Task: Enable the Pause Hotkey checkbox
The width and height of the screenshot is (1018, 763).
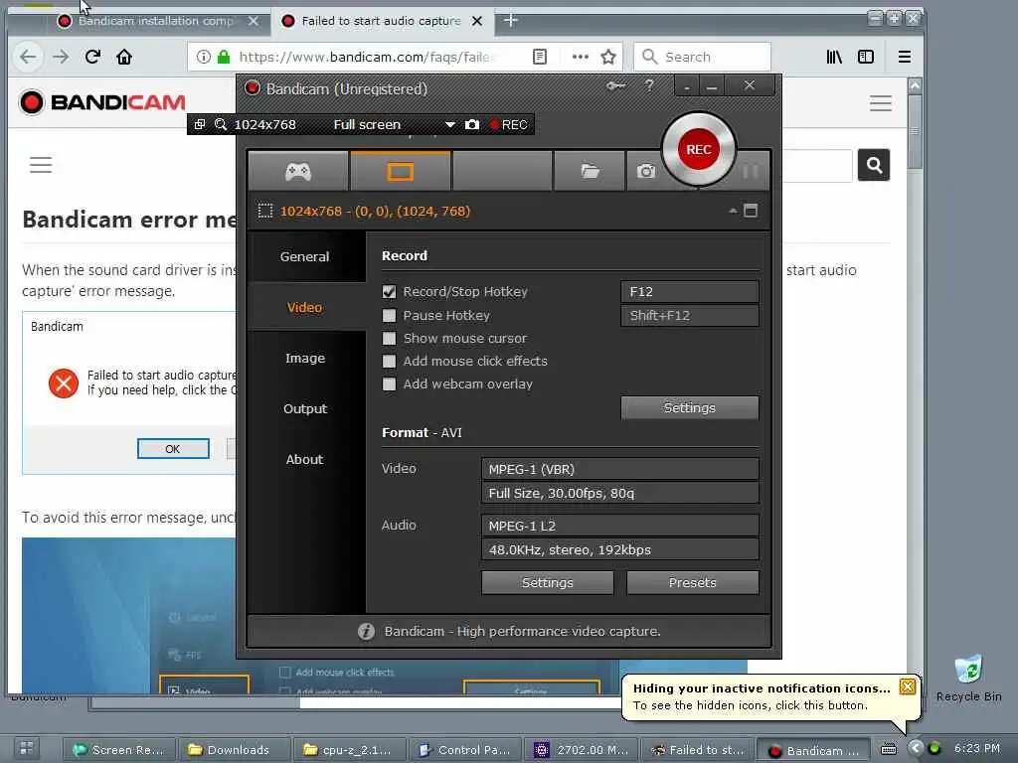Action: pos(389,315)
